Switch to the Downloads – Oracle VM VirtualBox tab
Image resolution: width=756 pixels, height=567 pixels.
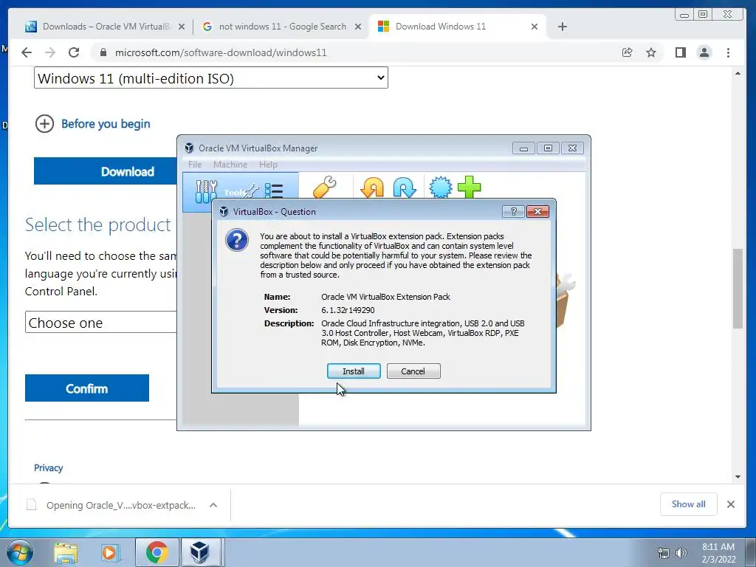tap(105, 27)
